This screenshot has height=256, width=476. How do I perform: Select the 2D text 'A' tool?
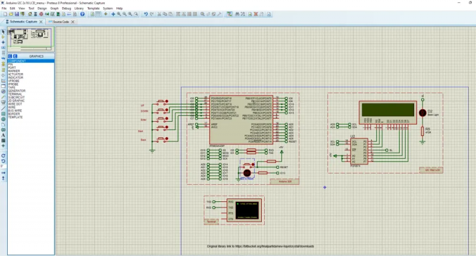pyautogui.click(x=4, y=135)
